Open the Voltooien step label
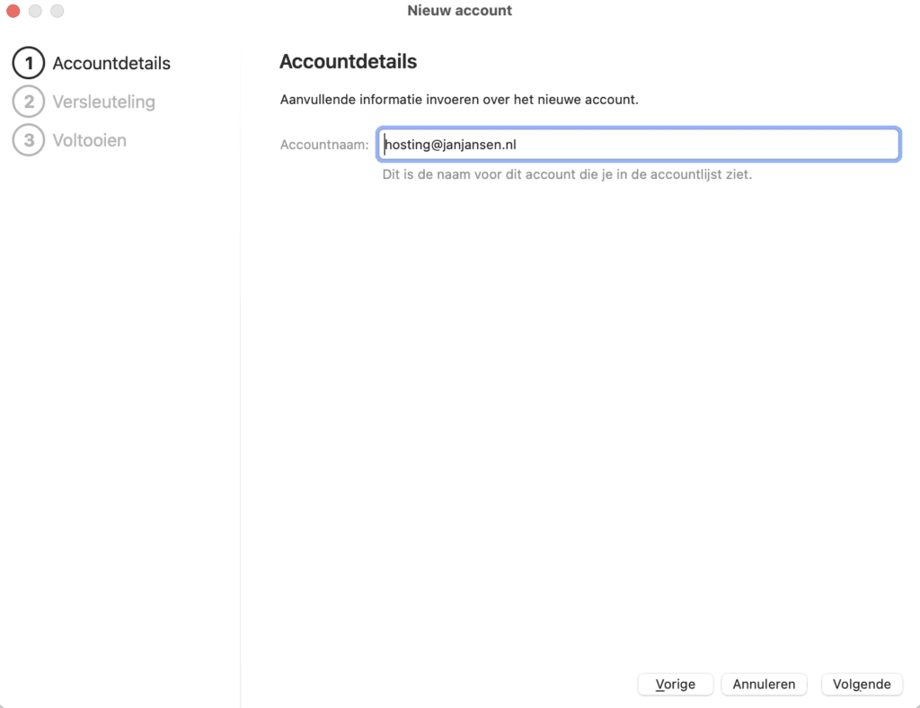920x708 pixels. click(89, 140)
